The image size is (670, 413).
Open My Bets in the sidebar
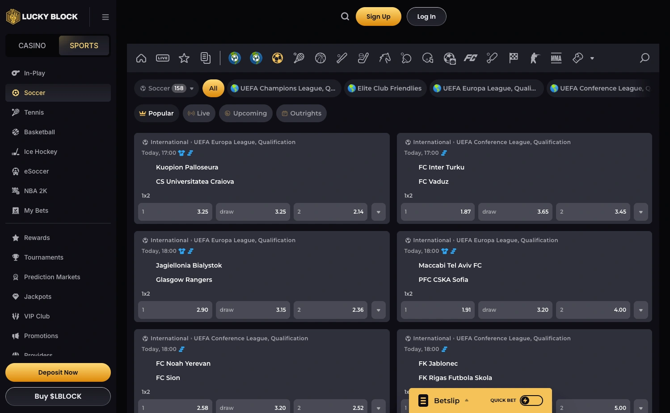58,211
